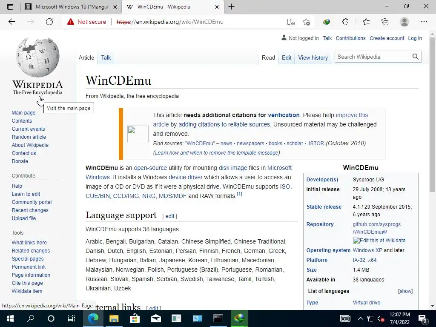436x327 pixels.
Task: Open a new tab with plus icon
Action: pyautogui.click(x=231, y=7)
